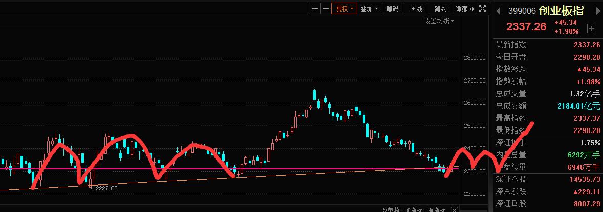This screenshot has width=603, height=212.
Task: Click the 最低指数 row label
Action: [x=511, y=130]
